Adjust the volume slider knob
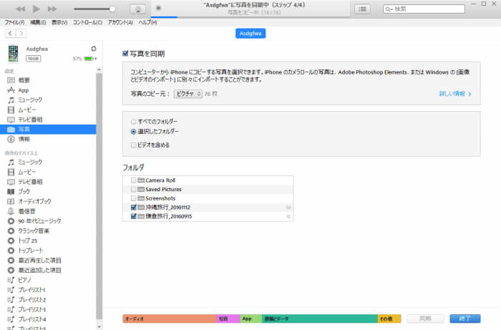The height and width of the screenshot is (330, 501). (112, 9)
